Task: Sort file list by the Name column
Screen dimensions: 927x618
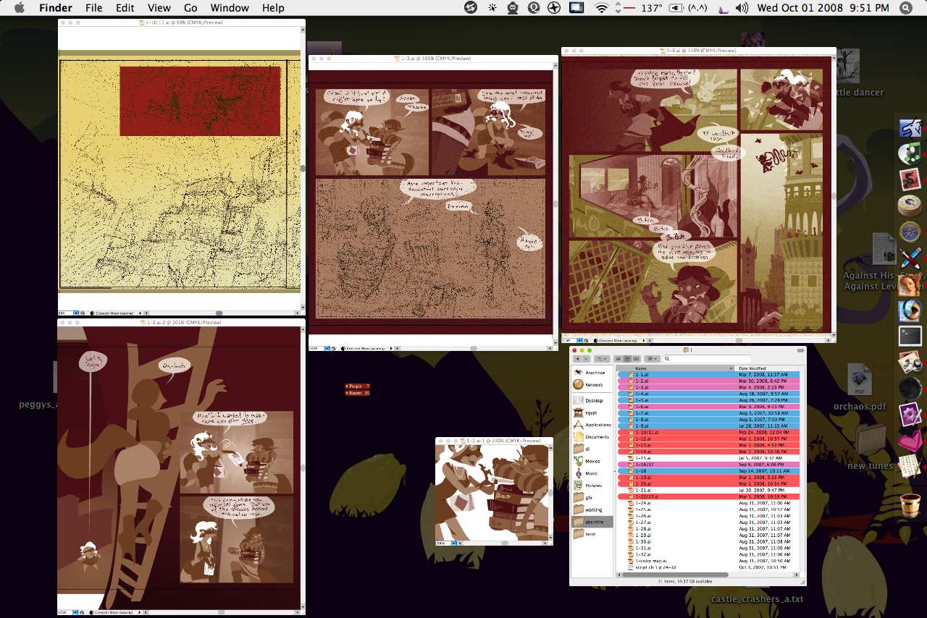Action: click(x=674, y=368)
